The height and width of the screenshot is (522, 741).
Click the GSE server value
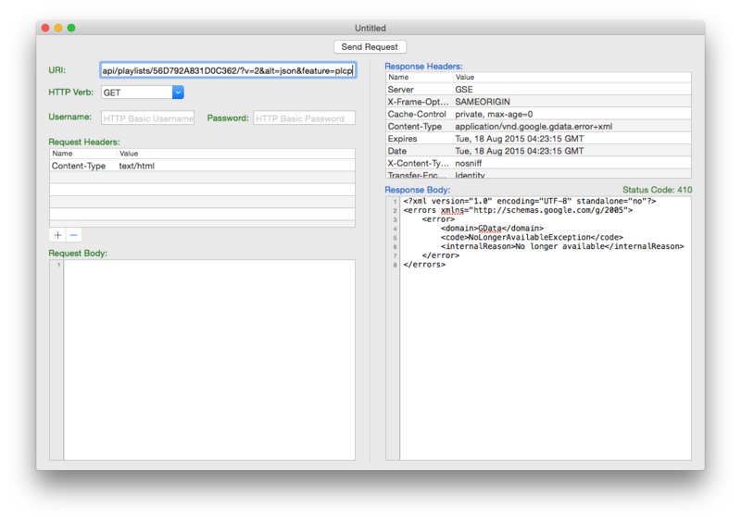click(464, 89)
